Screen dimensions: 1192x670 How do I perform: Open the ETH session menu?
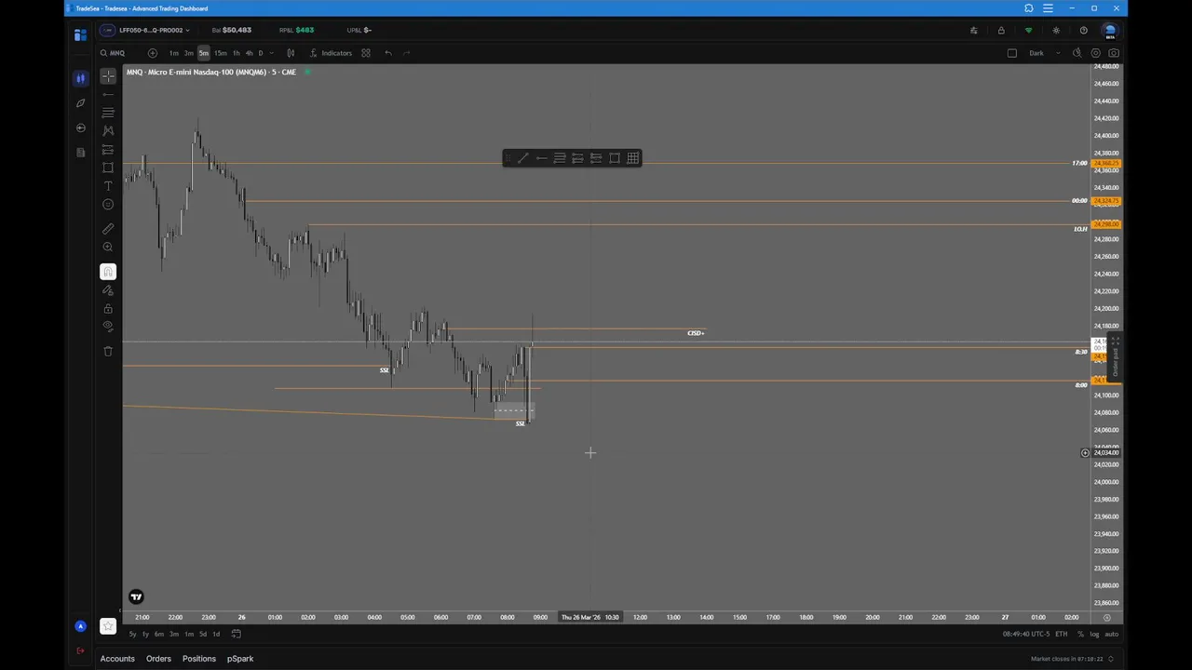1062,634
